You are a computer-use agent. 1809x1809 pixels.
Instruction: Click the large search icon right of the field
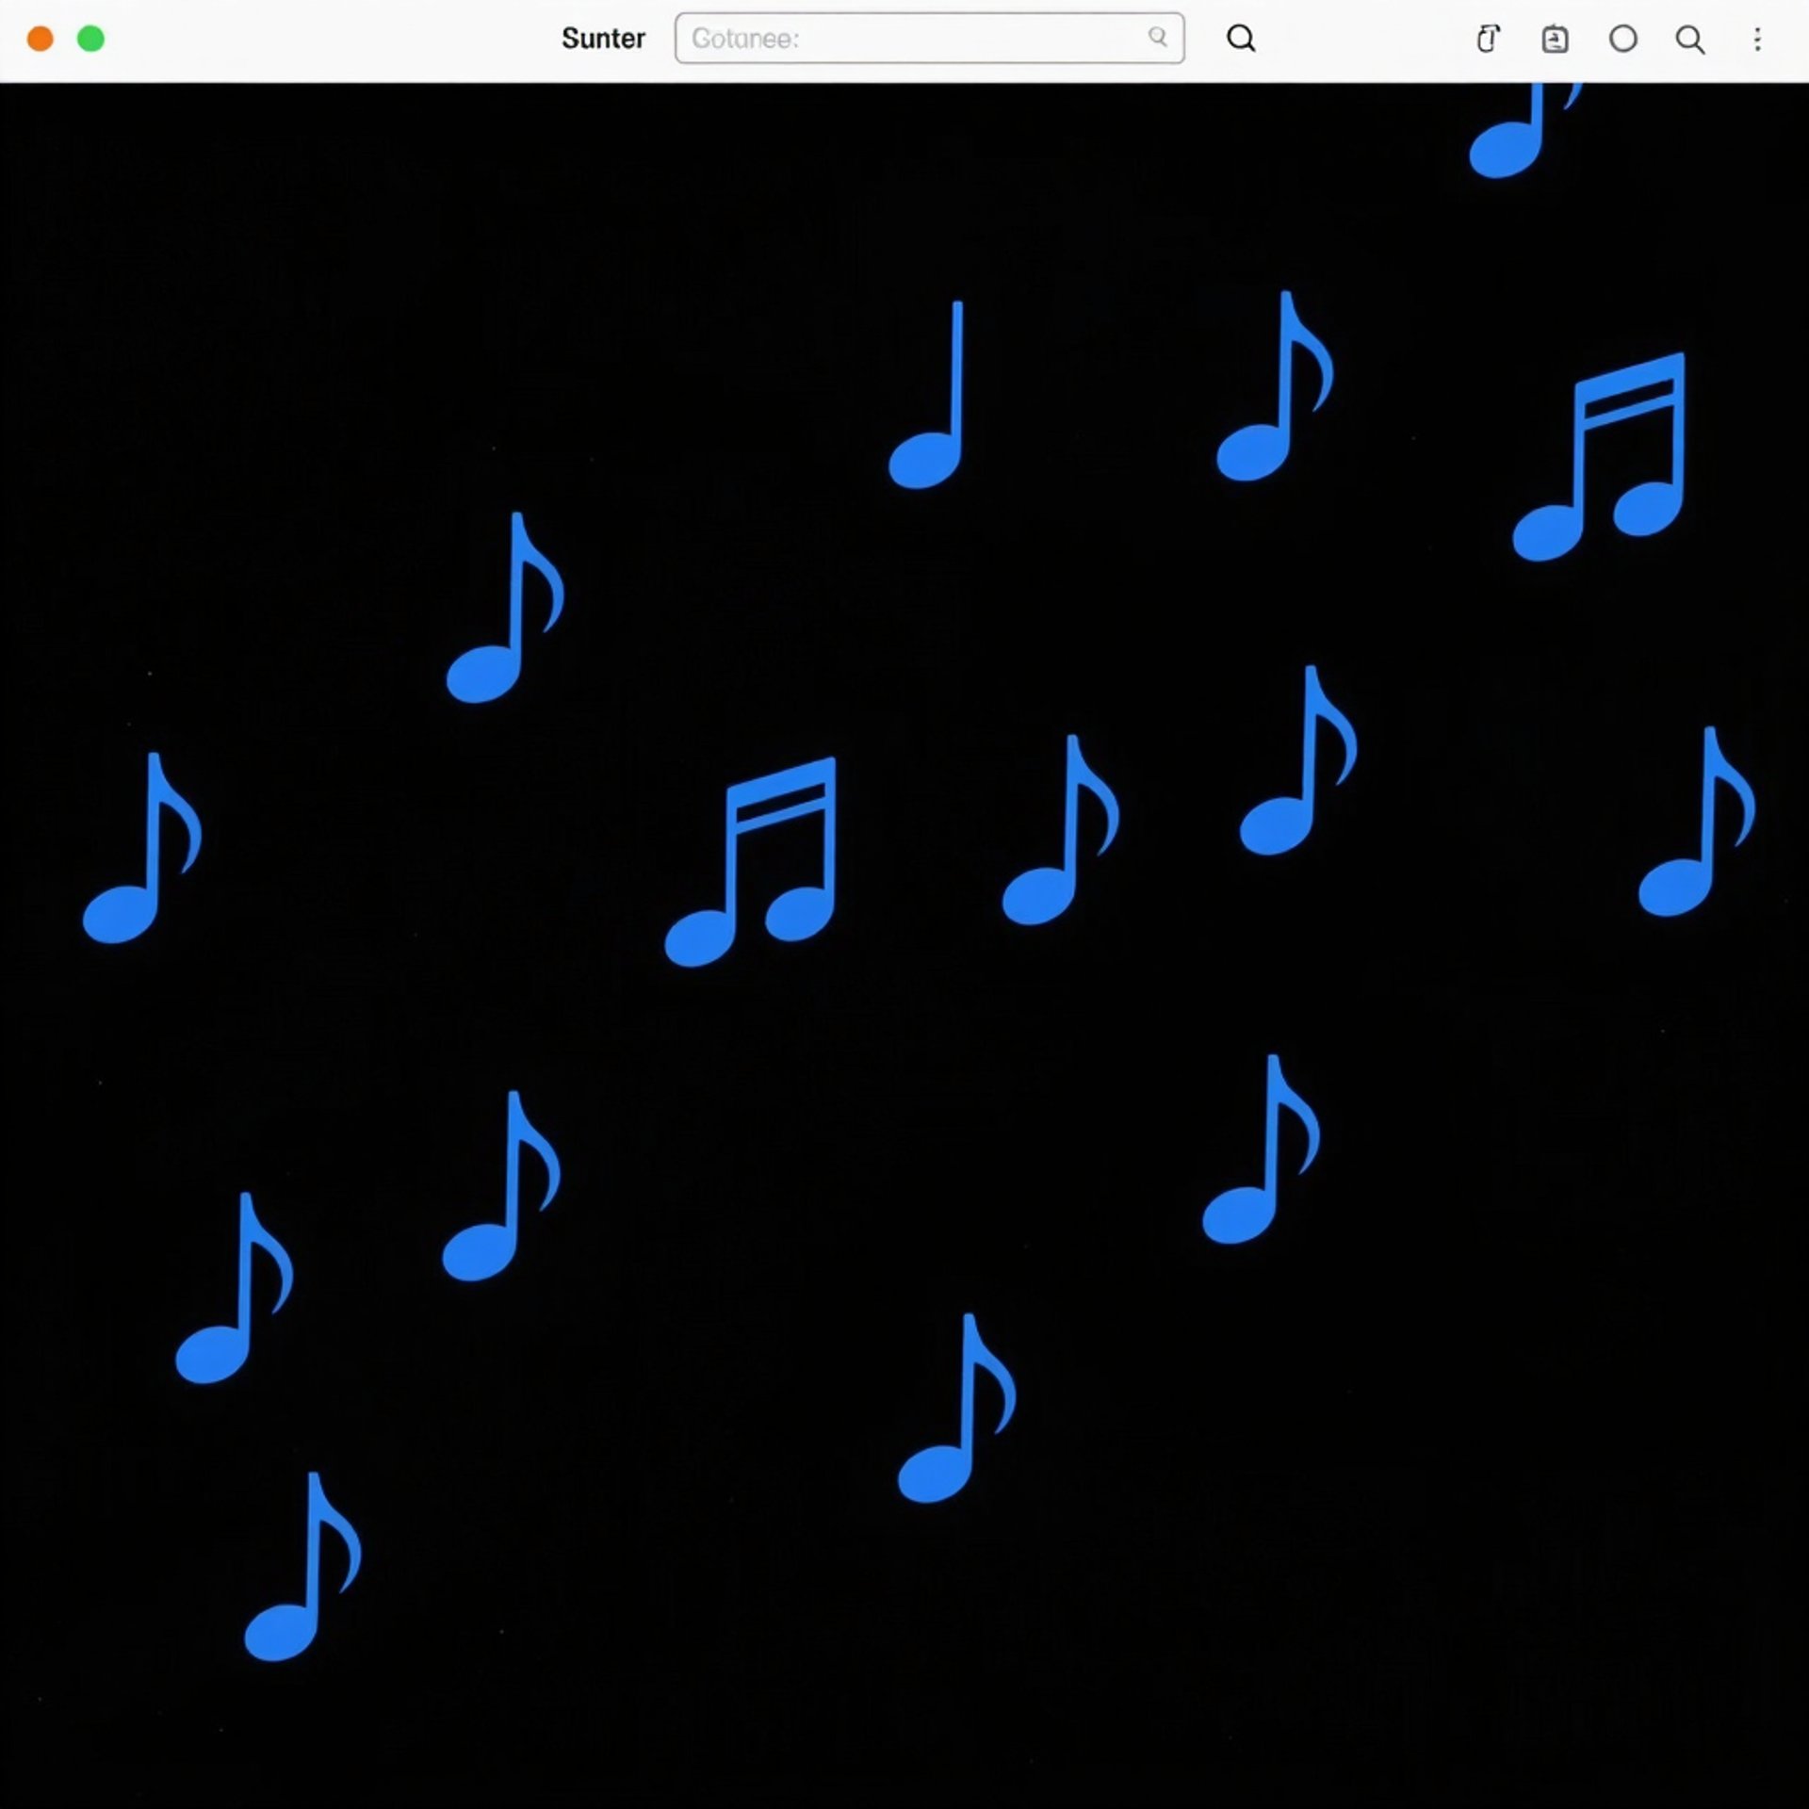pyautogui.click(x=1241, y=38)
